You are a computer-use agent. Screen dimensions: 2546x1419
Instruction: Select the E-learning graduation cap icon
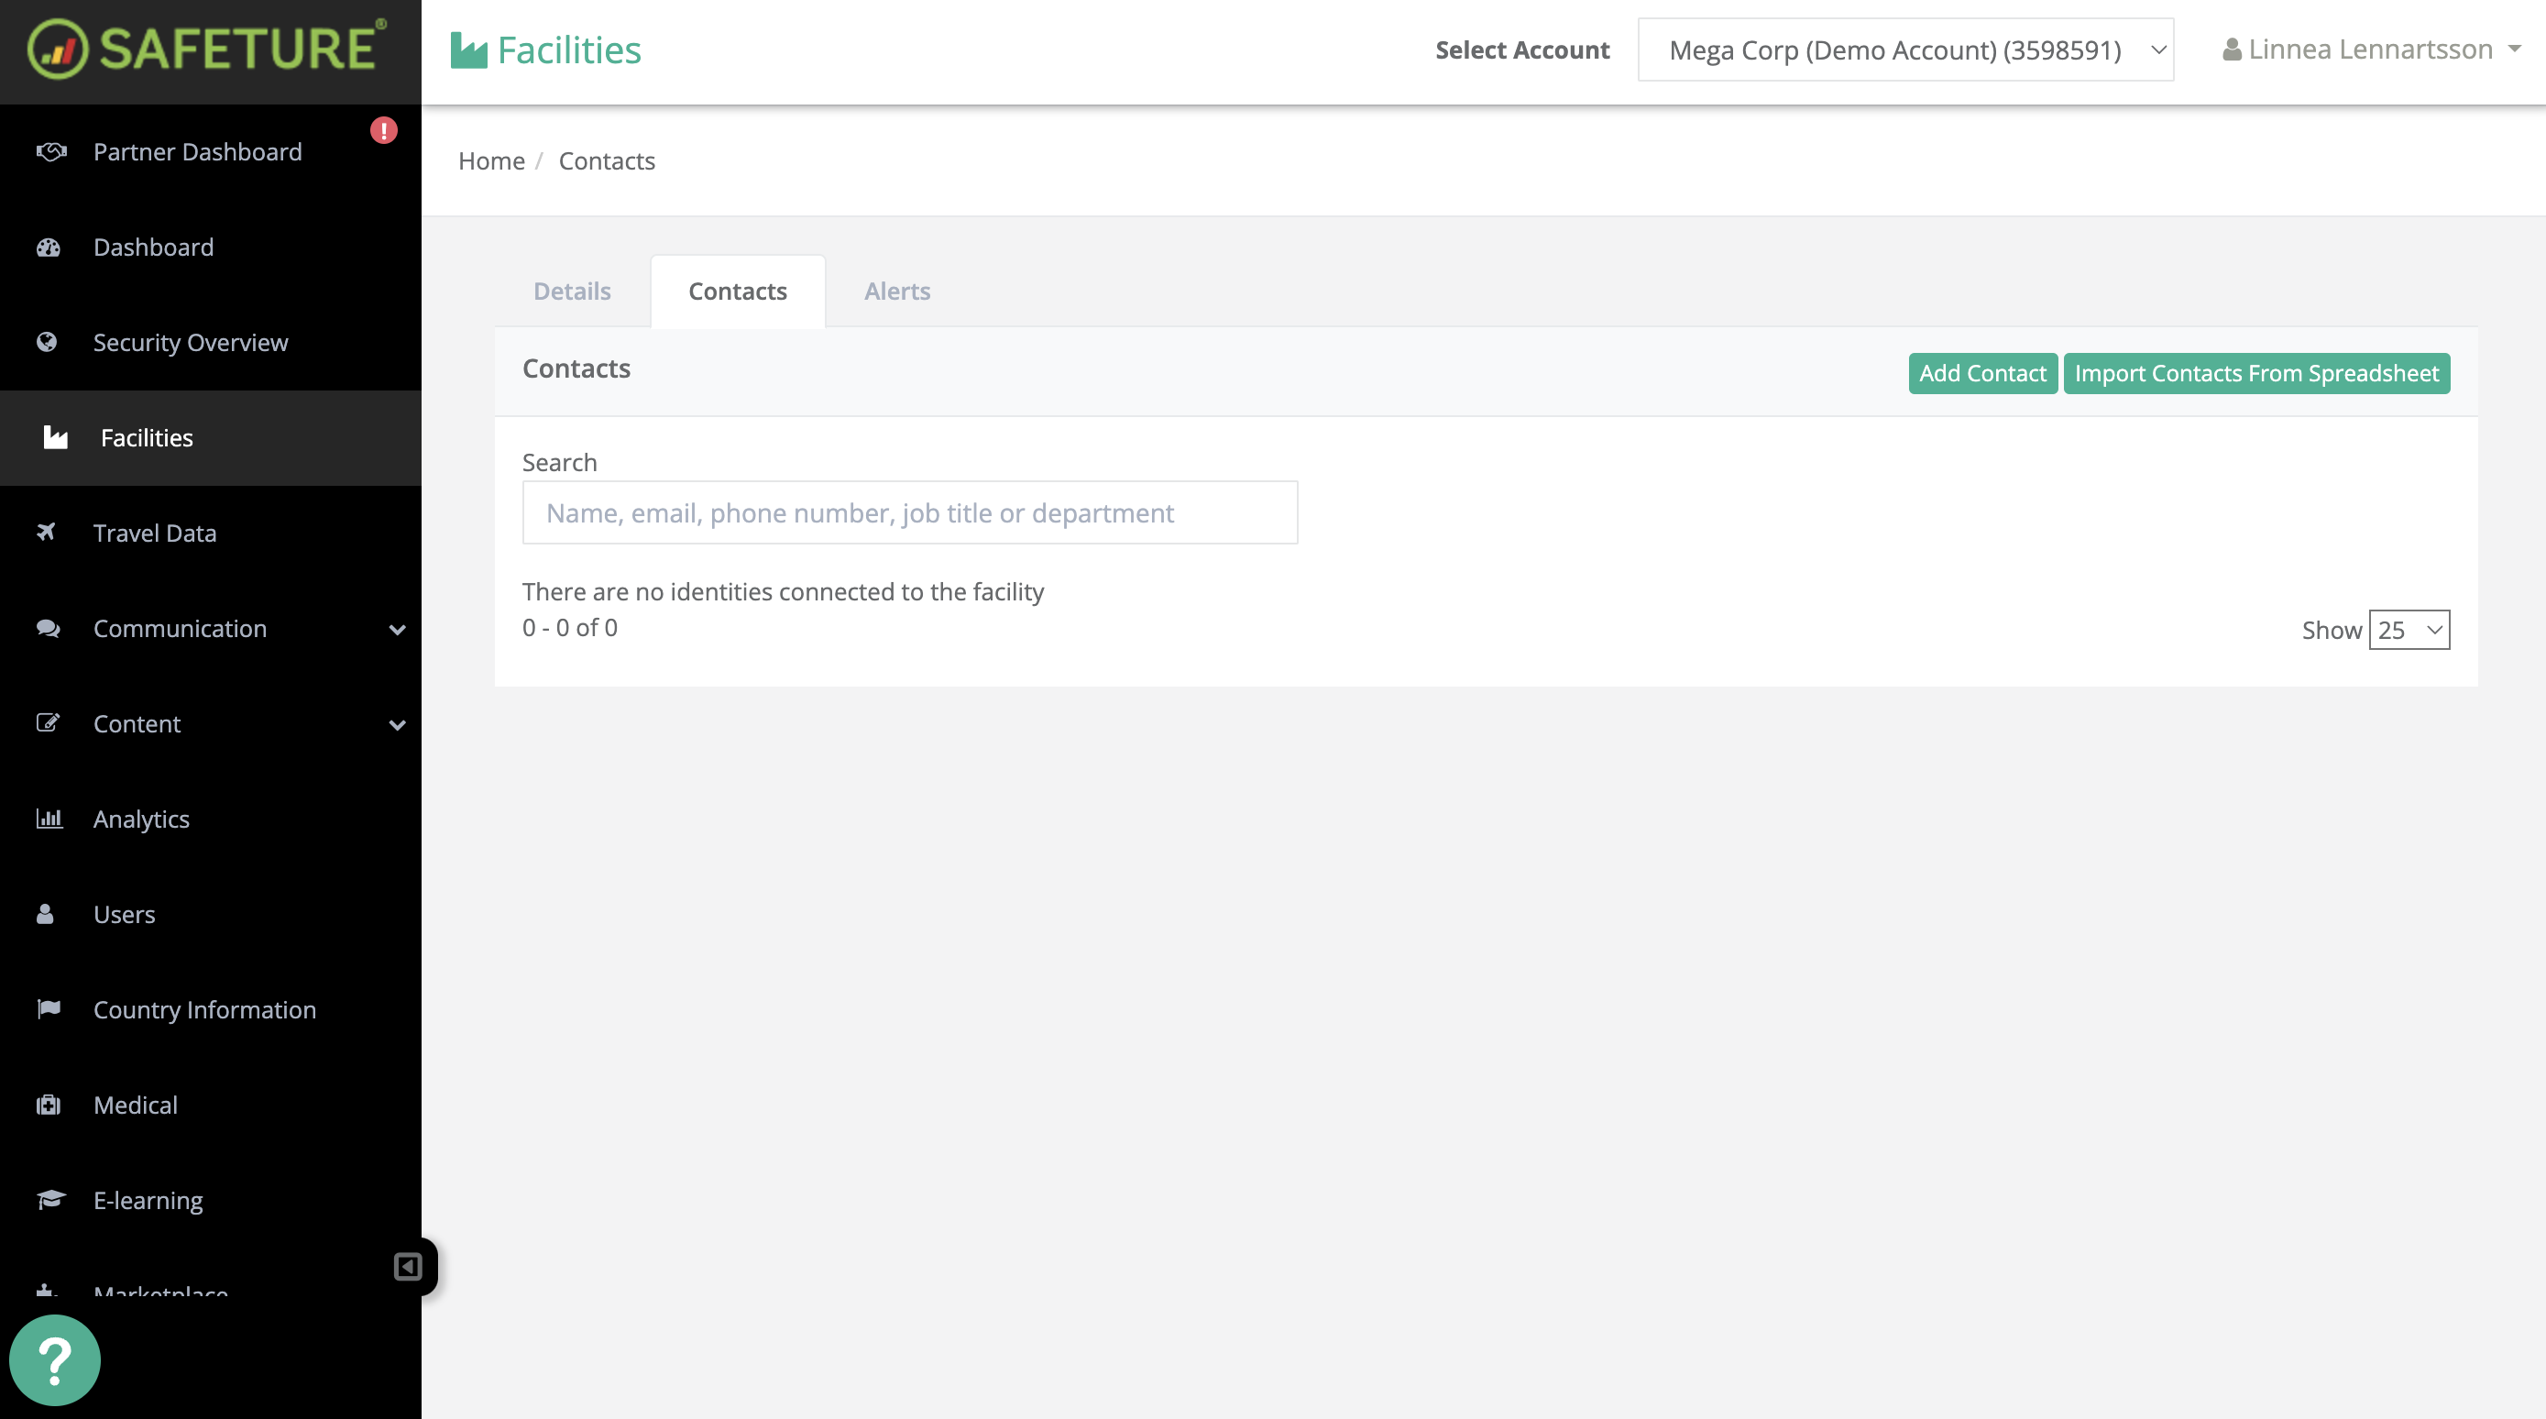(49, 1200)
